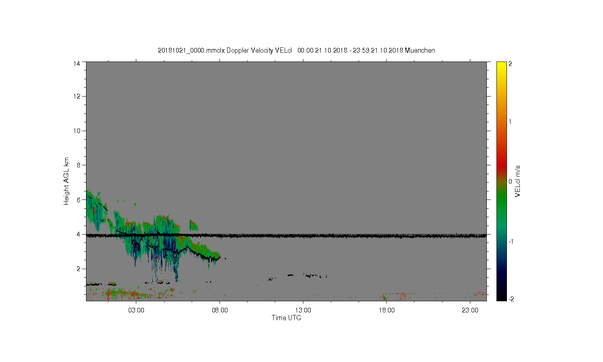
Task: Click the 10 km height tick label
Action: point(76,131)
